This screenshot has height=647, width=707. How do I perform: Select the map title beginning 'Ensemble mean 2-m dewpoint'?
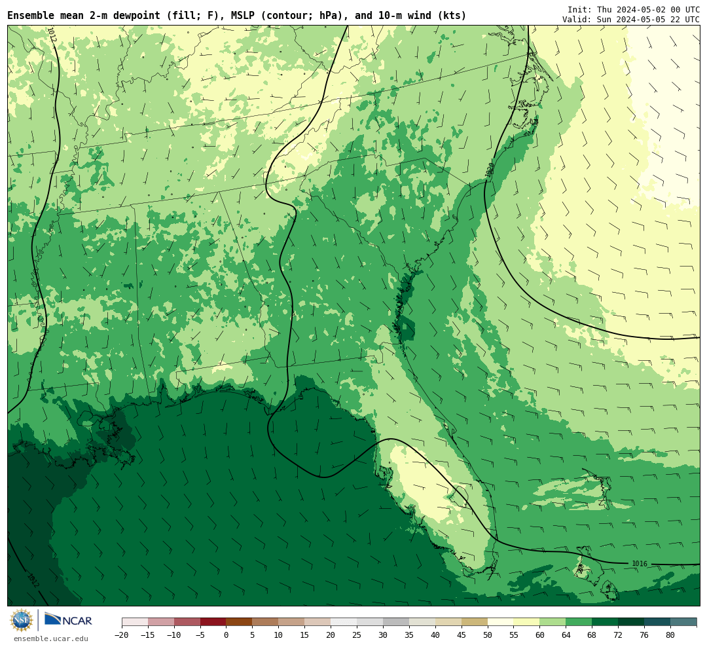[237, 15]
